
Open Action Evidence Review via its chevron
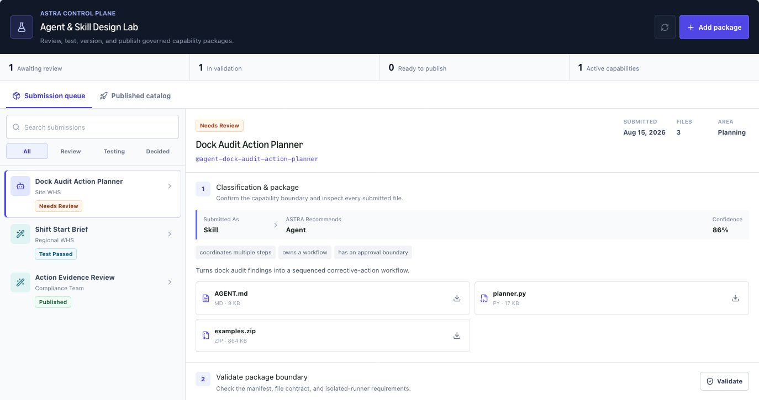point(170,282)
